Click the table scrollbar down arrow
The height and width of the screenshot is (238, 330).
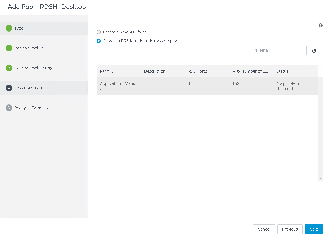click(320, 178)
